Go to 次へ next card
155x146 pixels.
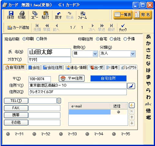click(x=92, y=28)
